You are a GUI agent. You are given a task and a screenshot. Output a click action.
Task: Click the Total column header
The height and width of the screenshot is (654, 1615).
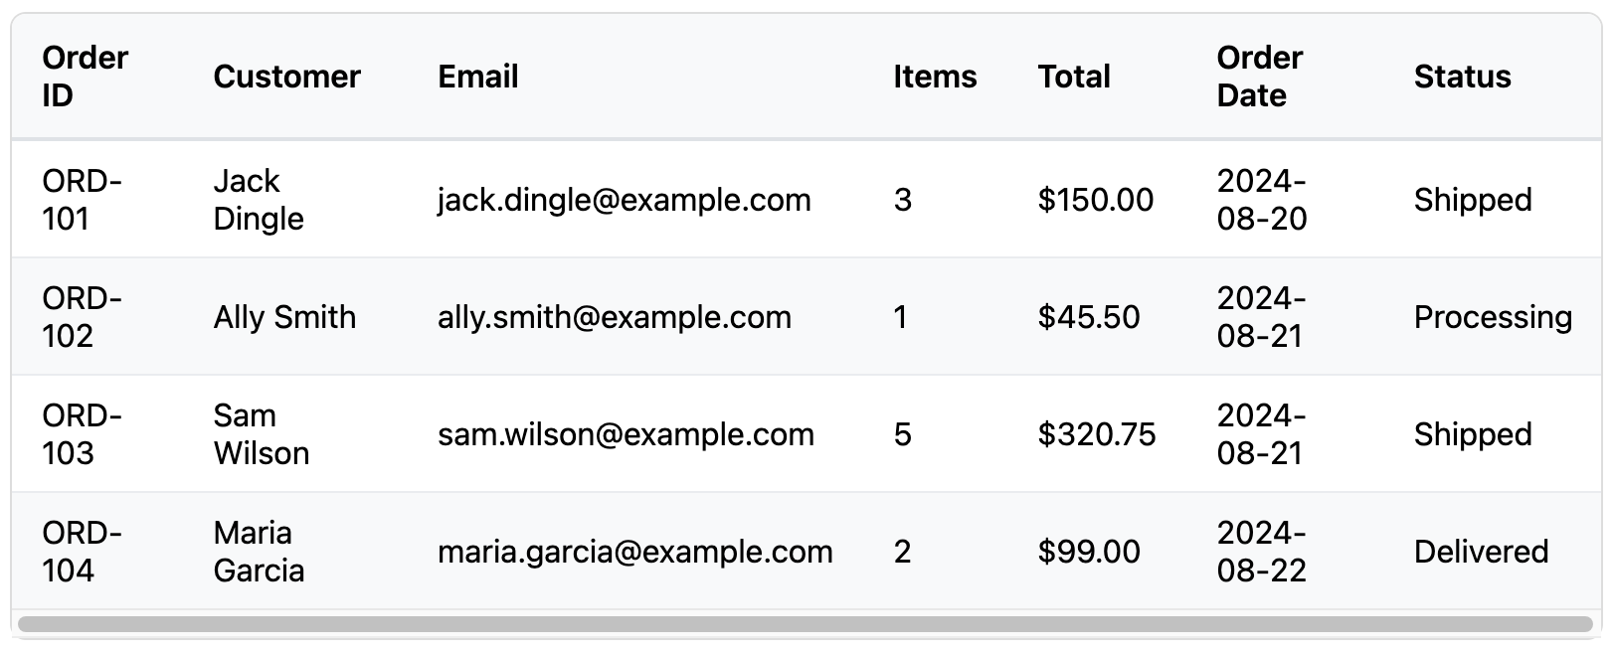(x=1074, y=77)
